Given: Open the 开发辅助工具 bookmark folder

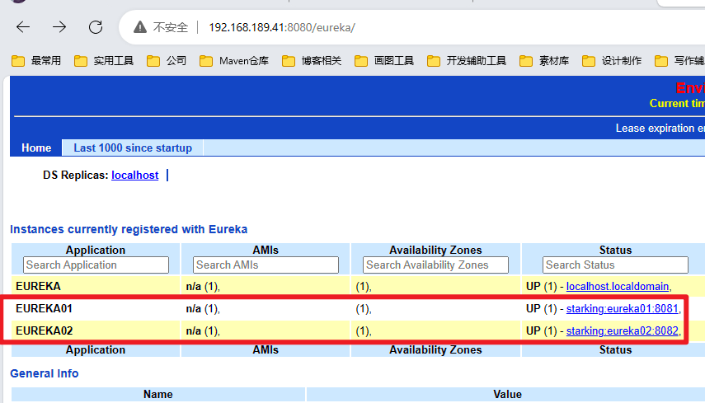Looking at the screenshot, I should point(467,61).
